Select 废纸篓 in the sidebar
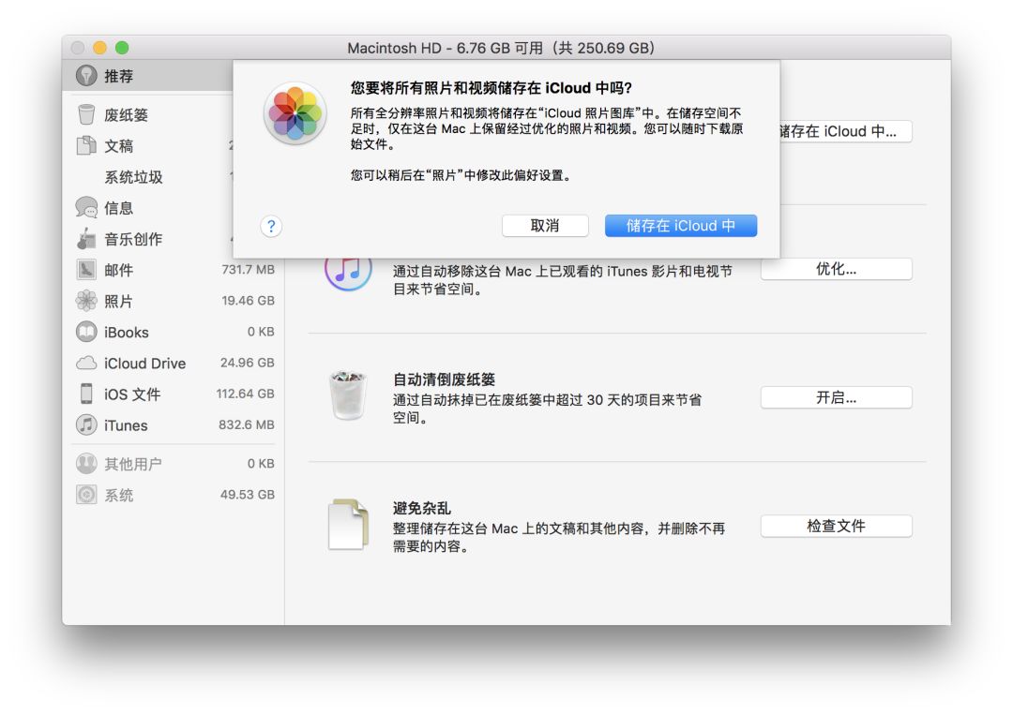The width and height of the screenshot is (1013, 714). tap(126, 115)
